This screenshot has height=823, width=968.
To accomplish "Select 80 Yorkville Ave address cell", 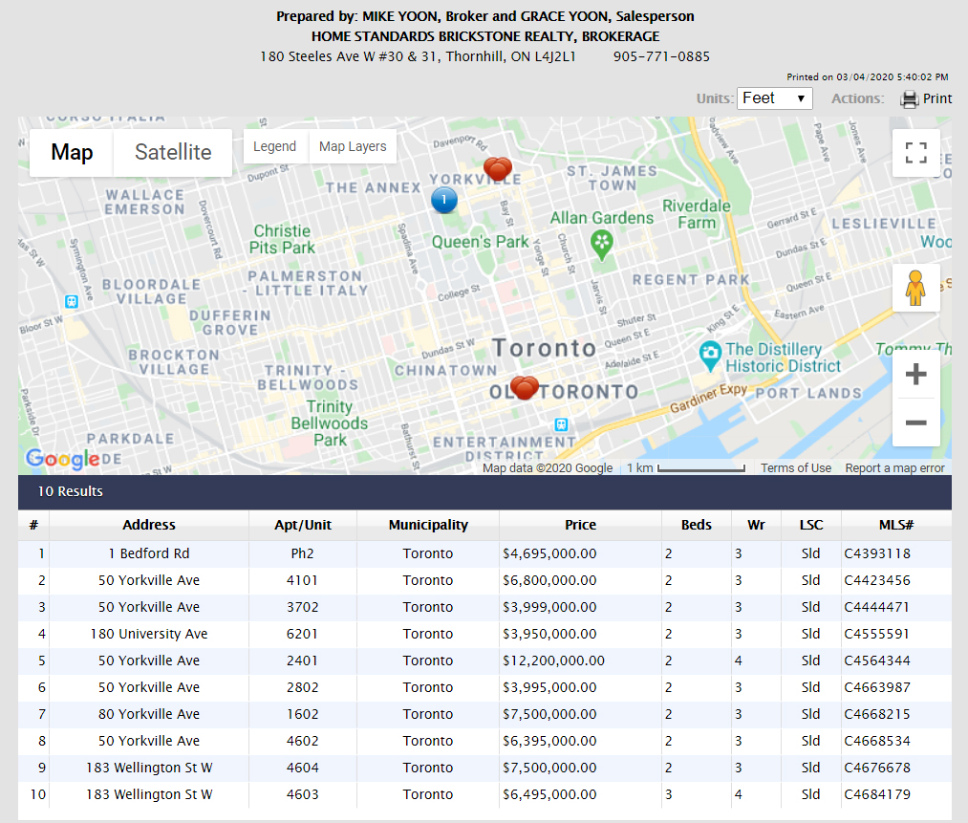I will [x=149, y=714].
